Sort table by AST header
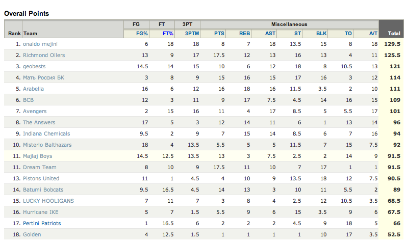 270,33
